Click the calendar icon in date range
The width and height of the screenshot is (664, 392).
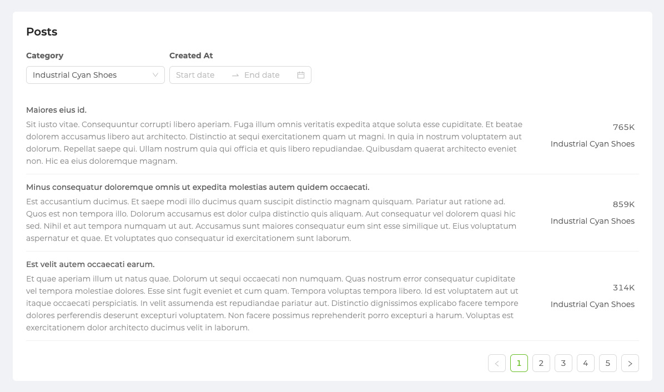[301, 75]
